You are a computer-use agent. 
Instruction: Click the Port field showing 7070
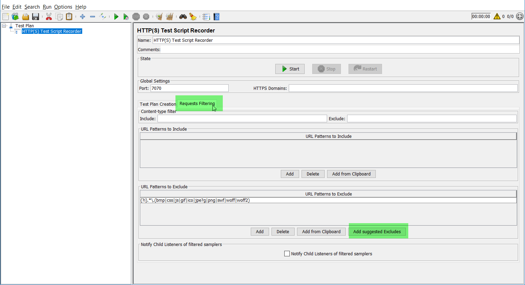click(189, 88)
